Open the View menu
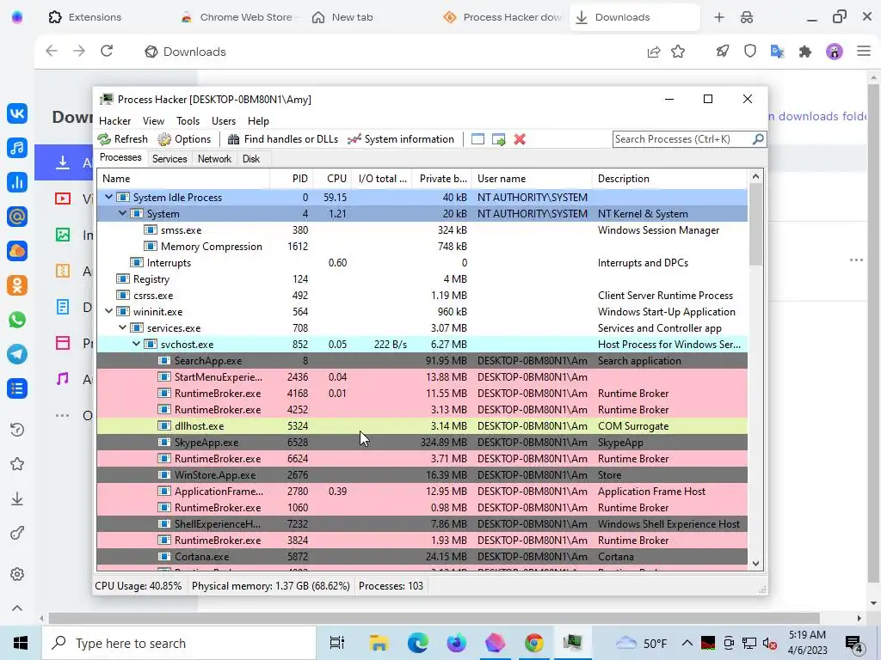 point(153,121)
